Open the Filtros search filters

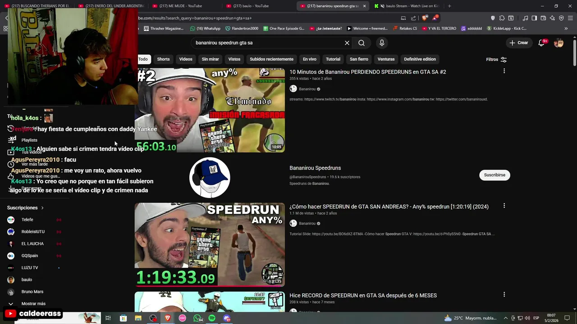click(496, 59)
